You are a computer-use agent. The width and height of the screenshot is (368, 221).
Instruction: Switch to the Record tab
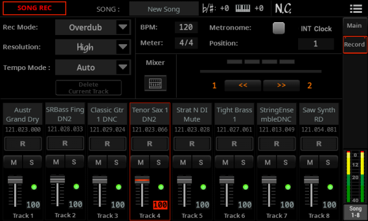pos(355,45)
